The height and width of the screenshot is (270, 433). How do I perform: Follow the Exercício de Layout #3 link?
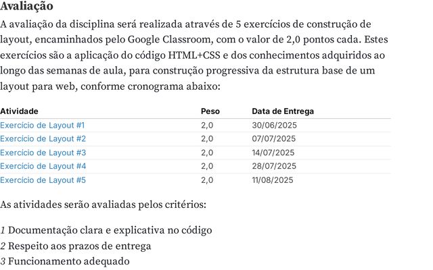(43, 153)
